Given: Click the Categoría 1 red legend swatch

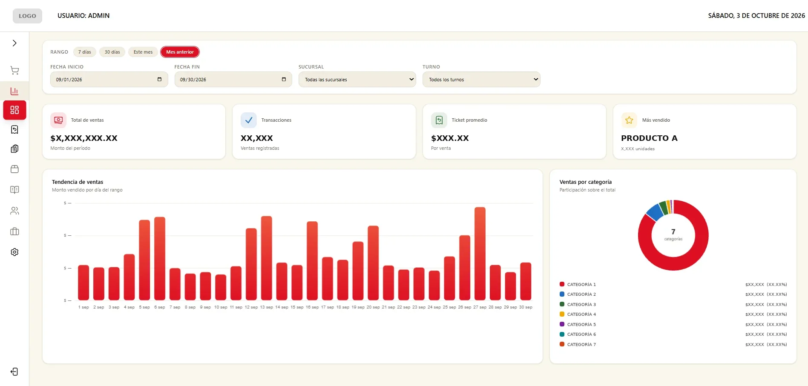Looking at the screenshot, I should coord(562,284).
